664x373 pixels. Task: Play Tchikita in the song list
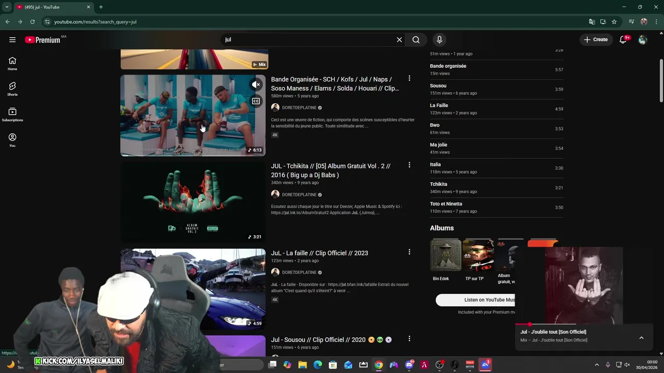point(496,188)
